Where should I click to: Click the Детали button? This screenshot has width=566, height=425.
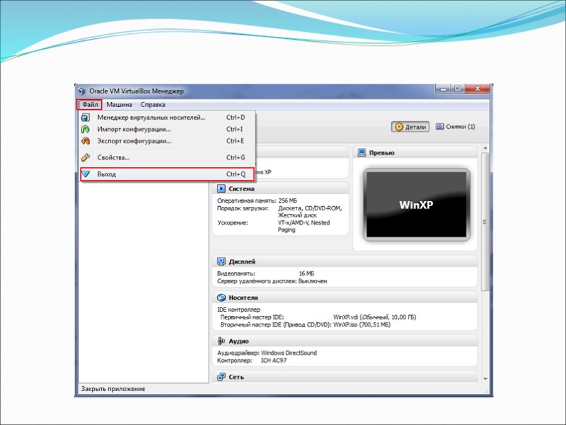point(410,127)
